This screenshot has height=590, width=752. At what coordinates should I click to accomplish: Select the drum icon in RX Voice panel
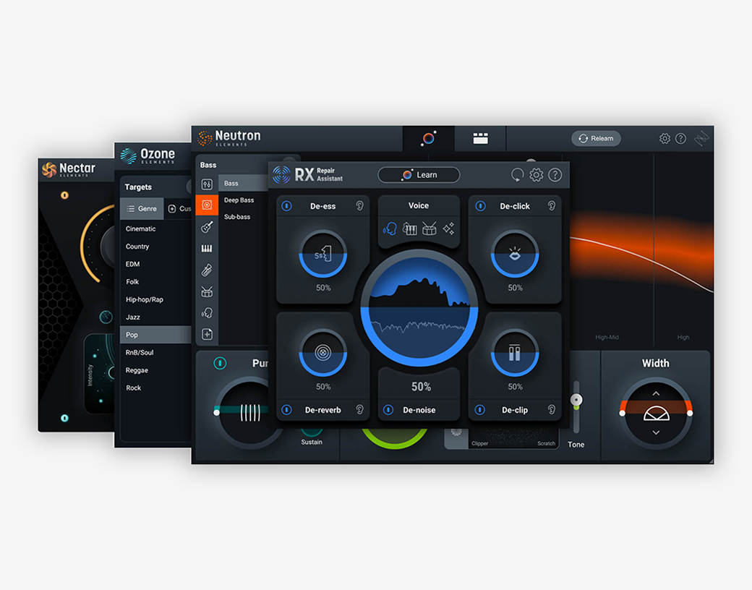[430, 228]
